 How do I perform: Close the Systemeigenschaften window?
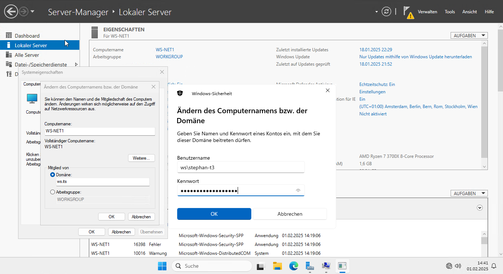tap(162, 72)
